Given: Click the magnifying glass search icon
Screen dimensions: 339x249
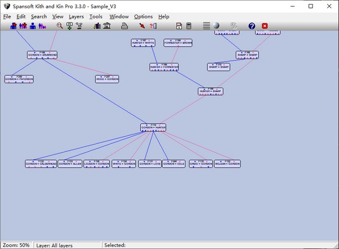Looking at the screenshot, I should [60, 26].
